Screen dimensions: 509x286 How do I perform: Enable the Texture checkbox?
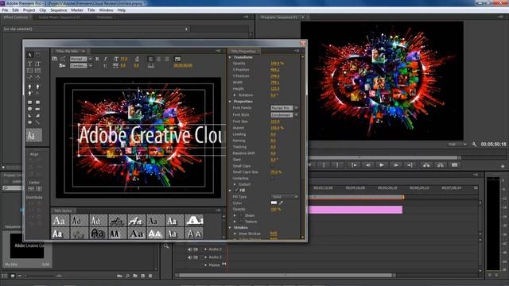click(241, 222)
